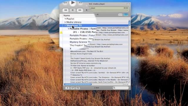This screenshot has width=188, height=106.
Task: Select the BurntTV The Simpsons row
Action: (x=99, y=77)
